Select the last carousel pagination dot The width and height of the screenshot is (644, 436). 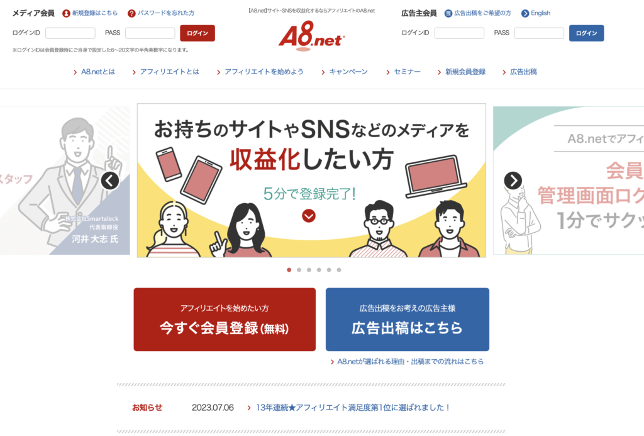point(339,270)
